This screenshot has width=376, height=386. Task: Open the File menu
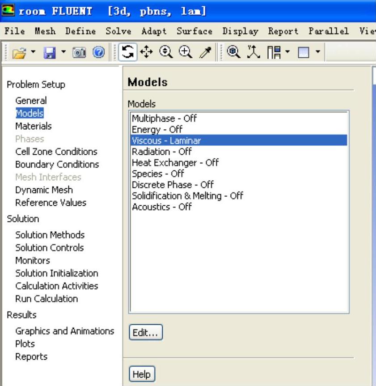[14, 31]
